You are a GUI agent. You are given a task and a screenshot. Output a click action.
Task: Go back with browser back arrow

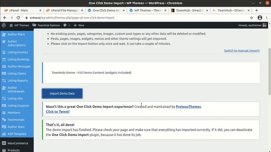pos(5,18)
